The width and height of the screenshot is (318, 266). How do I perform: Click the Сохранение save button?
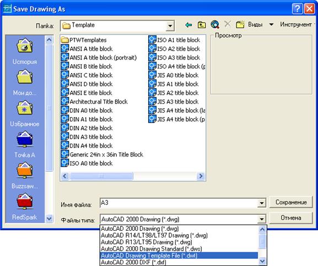291,202
